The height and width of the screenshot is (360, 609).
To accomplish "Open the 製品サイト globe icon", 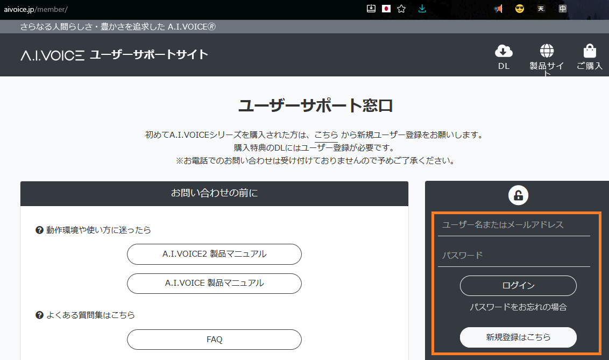I will click(x=547, y=51).
